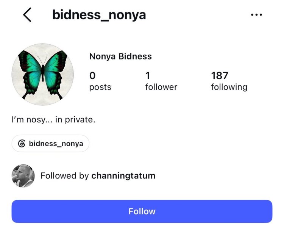The height and width of the screenshot is (235, 284).
Task: Open the bidness_nonya Threads profile badge
Action: 50,143
